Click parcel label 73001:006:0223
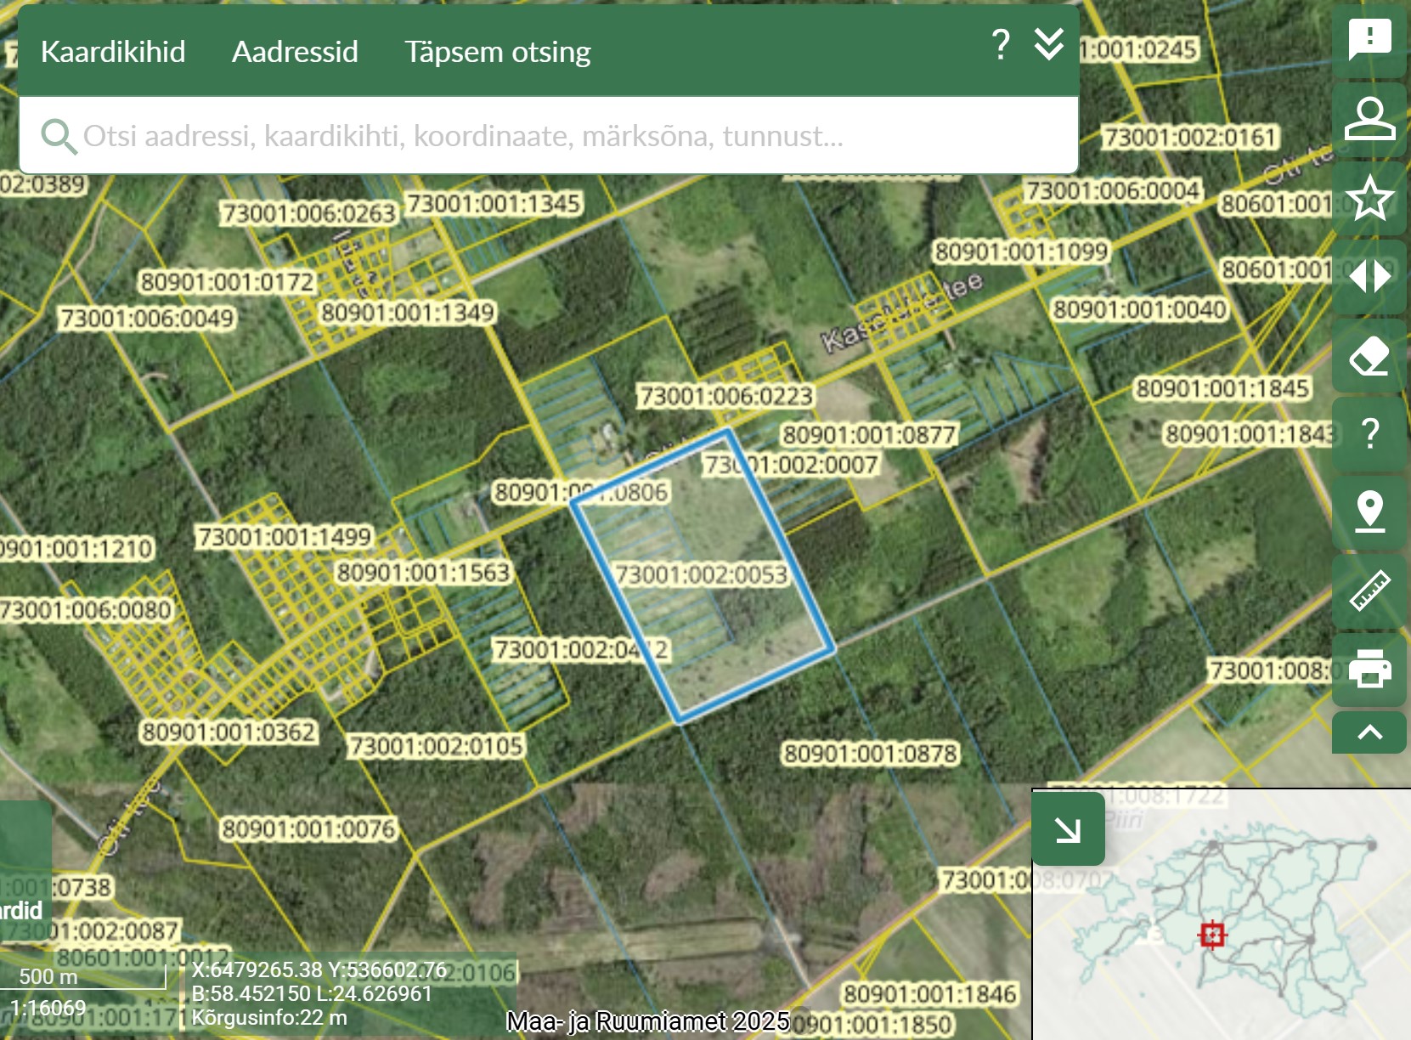This screenshot has width=1411, height=1040. tap(725, 396)
